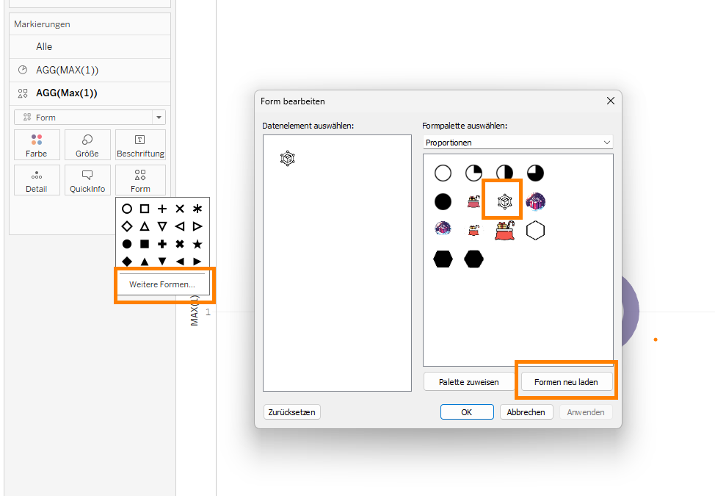Click Abbrechen to cancel dialog

click(x=526, y=412)
